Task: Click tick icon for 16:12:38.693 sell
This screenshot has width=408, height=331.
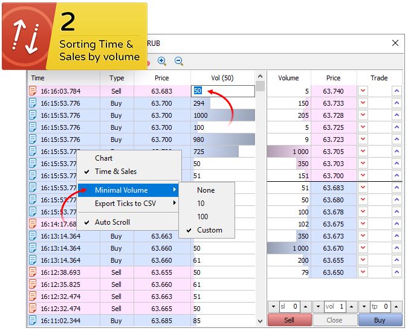Action: (33, 272)
